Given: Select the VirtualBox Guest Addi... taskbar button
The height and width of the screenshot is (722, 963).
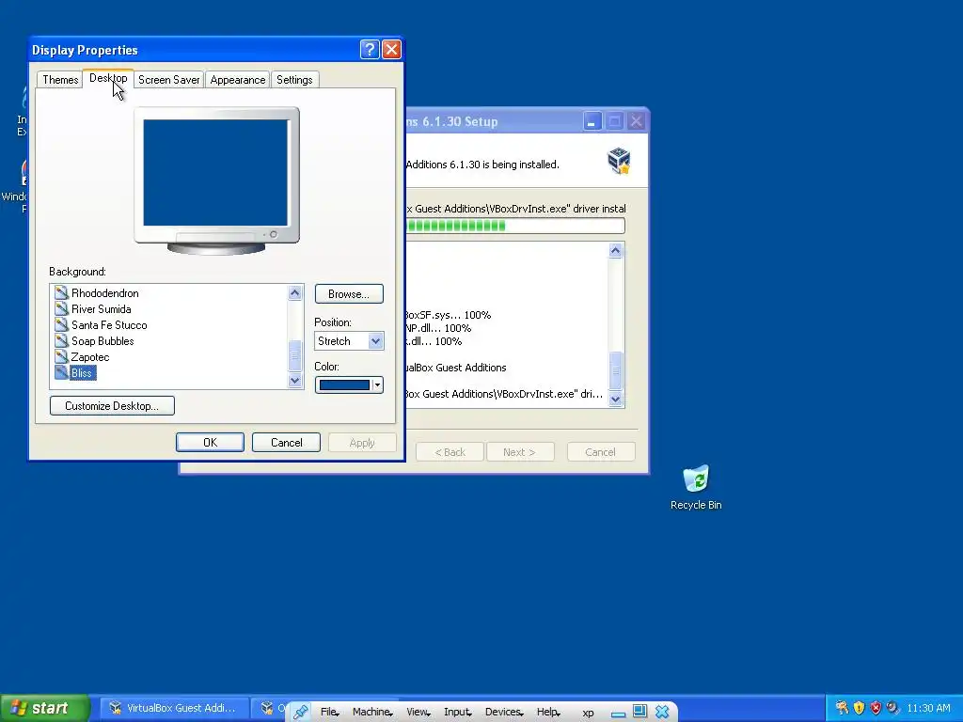Looking at the screenshot, I should tap(174, 709).
